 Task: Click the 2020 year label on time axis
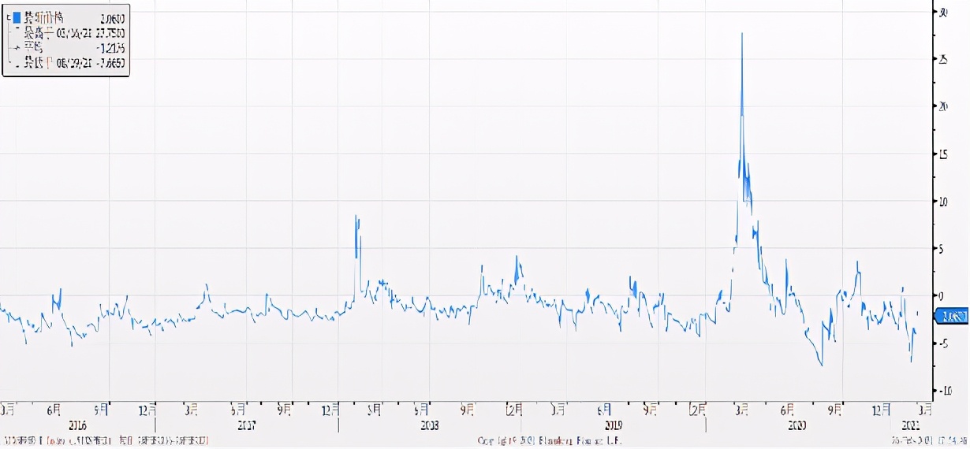pyautogui.click(x=797, y=425)
